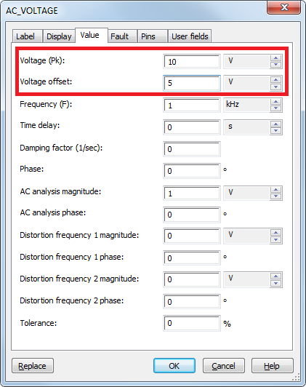The image size is (306, 387).
Task: Click the Replace button
Action: point(33,365)
